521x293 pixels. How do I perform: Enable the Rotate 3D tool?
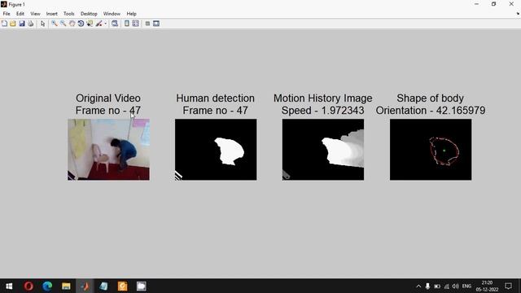(x=81, y=24)
